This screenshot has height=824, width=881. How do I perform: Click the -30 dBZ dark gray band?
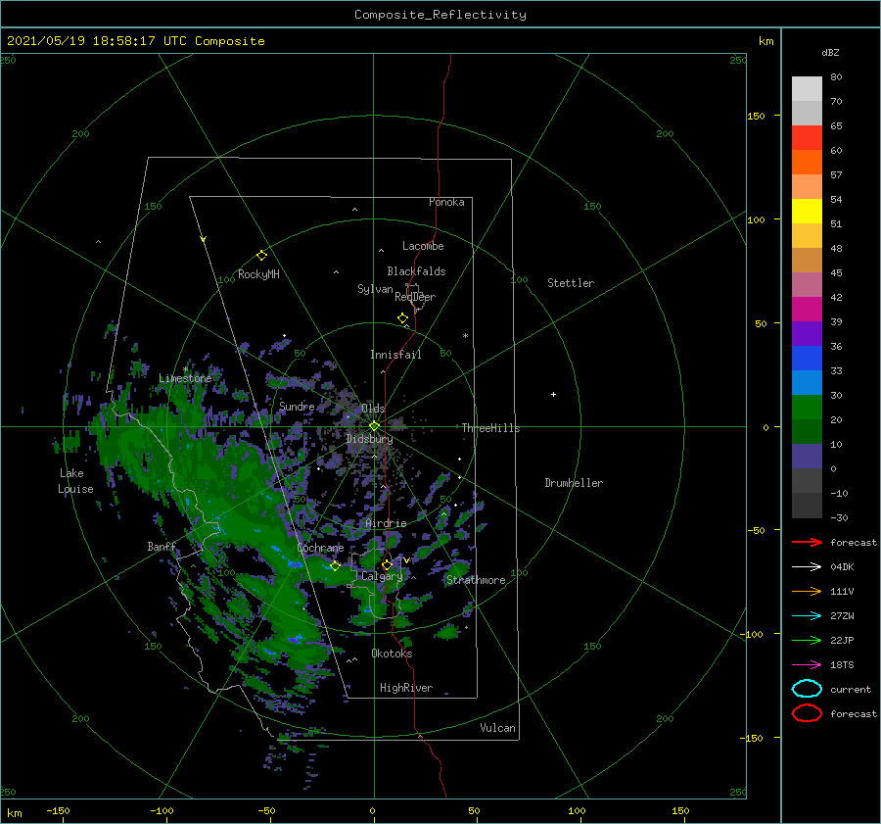pyautogui.click(x=807, y=506)
